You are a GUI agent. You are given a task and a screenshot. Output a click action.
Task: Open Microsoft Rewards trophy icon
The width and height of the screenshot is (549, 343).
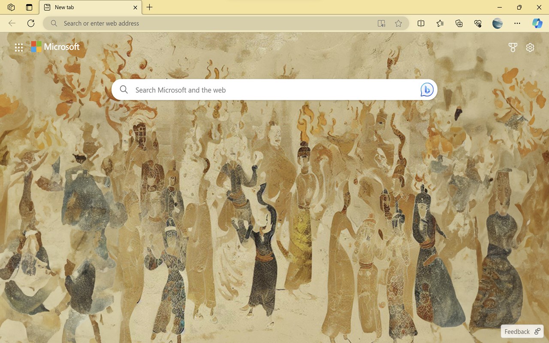point(513,48)
